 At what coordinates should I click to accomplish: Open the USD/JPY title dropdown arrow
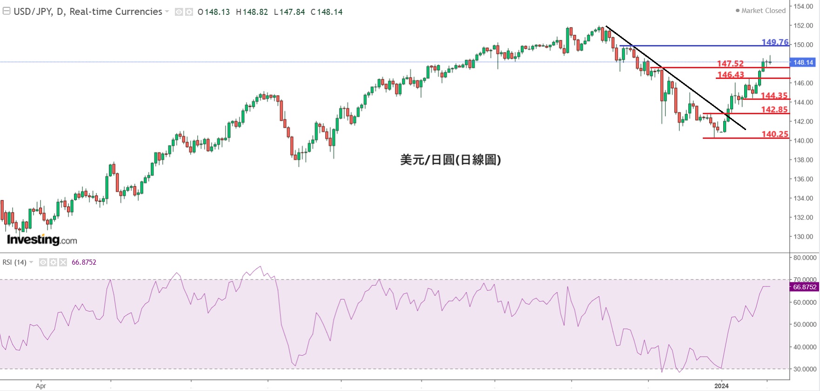[x=167, y=12]
